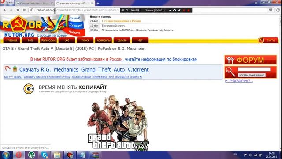The width and height of the screenshot is (282, 159).
Task: Open uTorrent from the taskbar
Action: click(31, 155)
